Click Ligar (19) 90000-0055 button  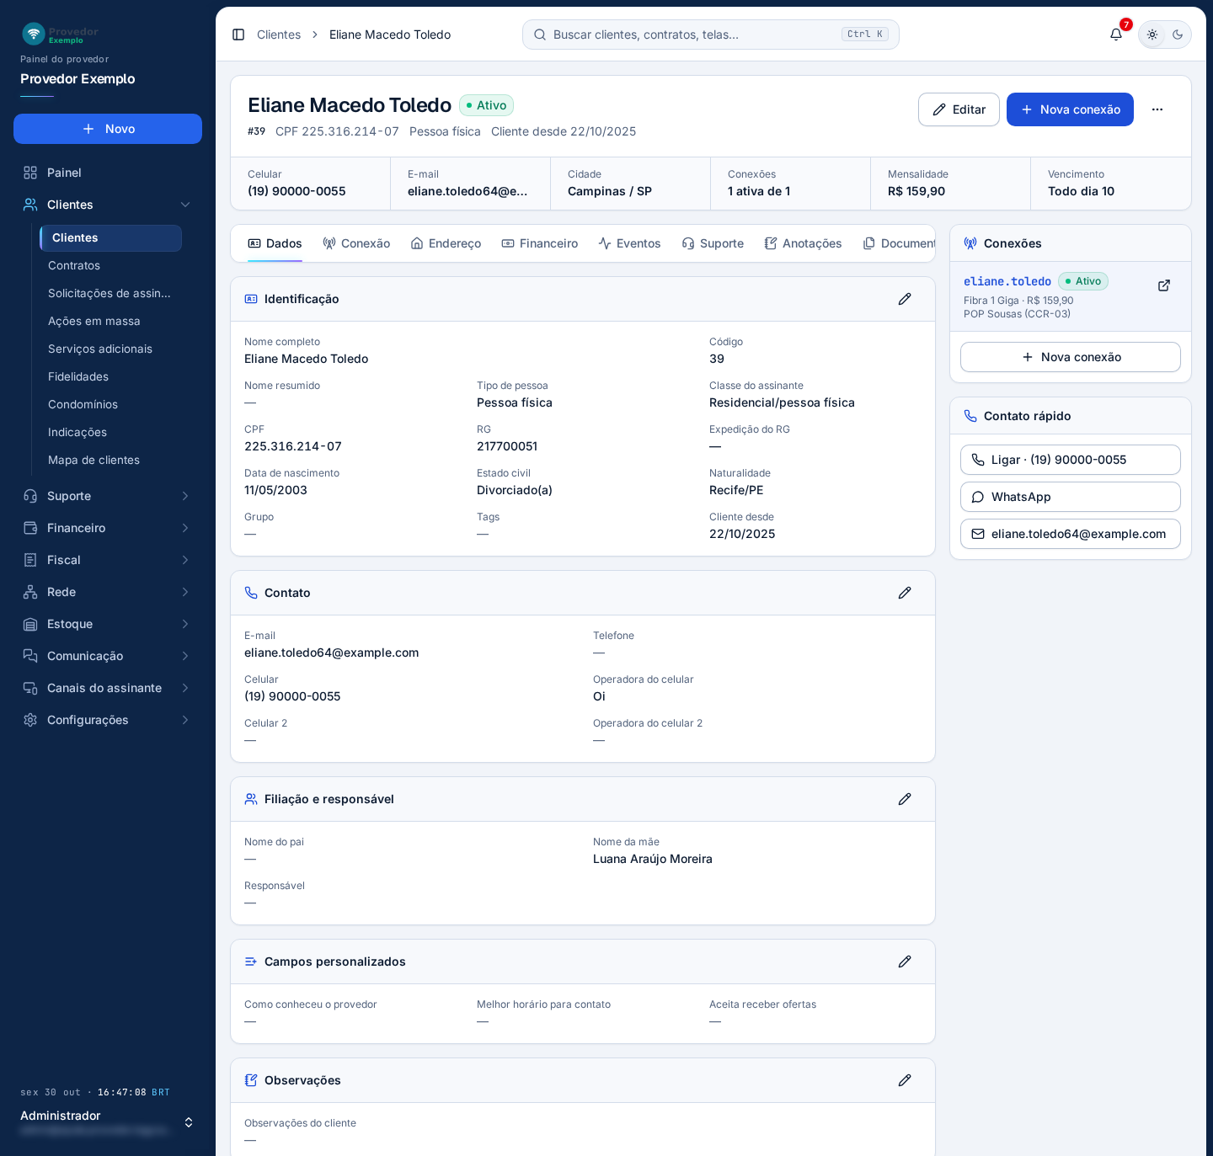coord(1071,460)
